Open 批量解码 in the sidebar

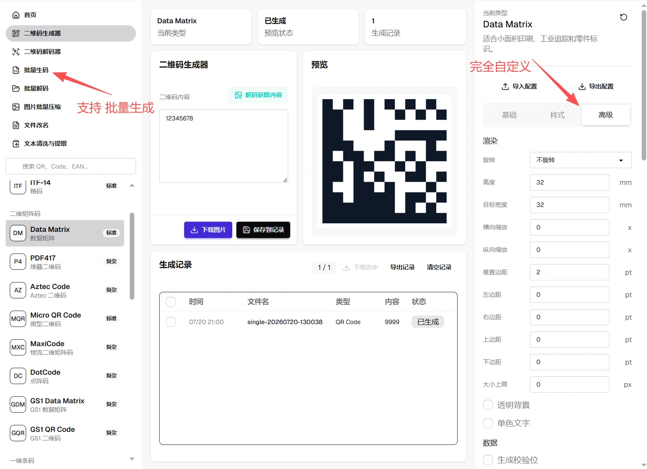[71, 89]
